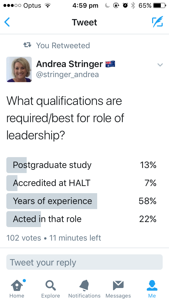Tap the @stringer_andrea handle
This screenshot has height=301, width=169.
67,74
